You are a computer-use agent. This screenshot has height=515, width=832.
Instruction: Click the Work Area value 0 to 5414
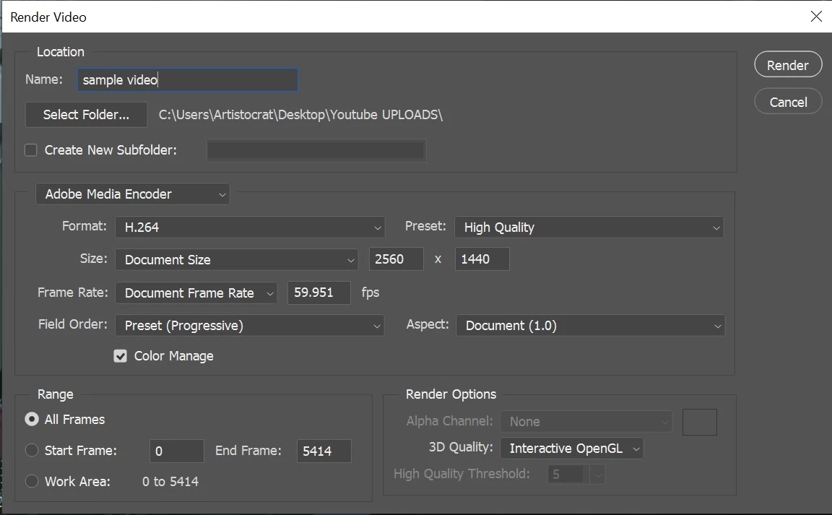coord(170,482)
